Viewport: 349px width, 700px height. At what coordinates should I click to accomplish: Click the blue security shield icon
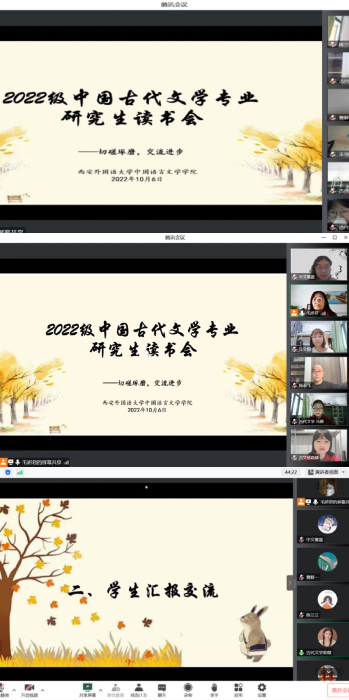pos(8,473)
